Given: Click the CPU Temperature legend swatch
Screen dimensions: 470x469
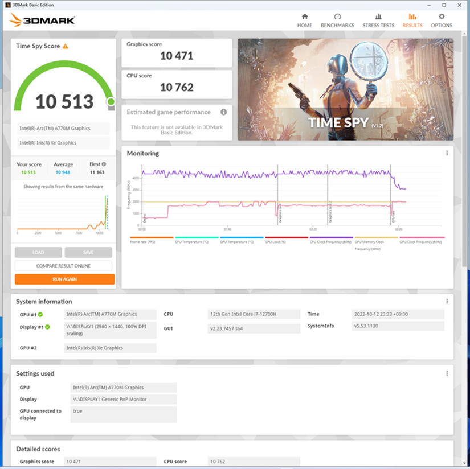Looking at the screenshot, I should coord(197,237).
